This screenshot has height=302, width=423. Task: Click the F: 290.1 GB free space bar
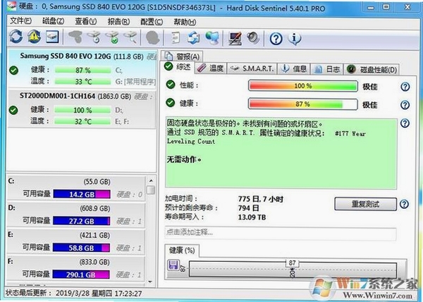click(81, 274)
